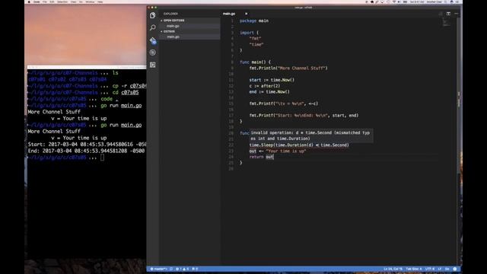Screen dimensions: 487x274
Task: Click the Ln 24 cursor position indicator
Action: point(393,269)
